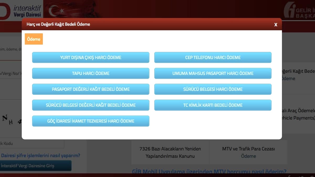Screen dimensions: 315x177
Task: Click the Güvenlik Kodu input field
Action: point(32,143)
